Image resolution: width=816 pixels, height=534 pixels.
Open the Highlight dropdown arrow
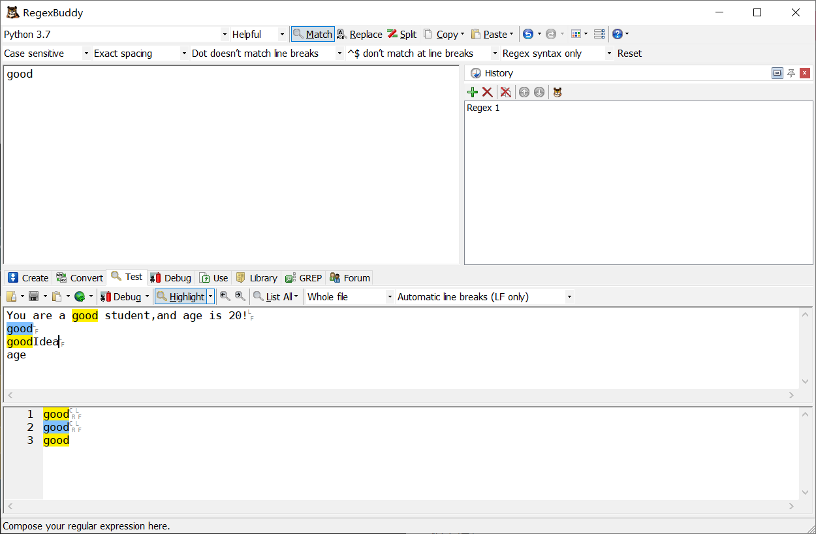[211, 296]
